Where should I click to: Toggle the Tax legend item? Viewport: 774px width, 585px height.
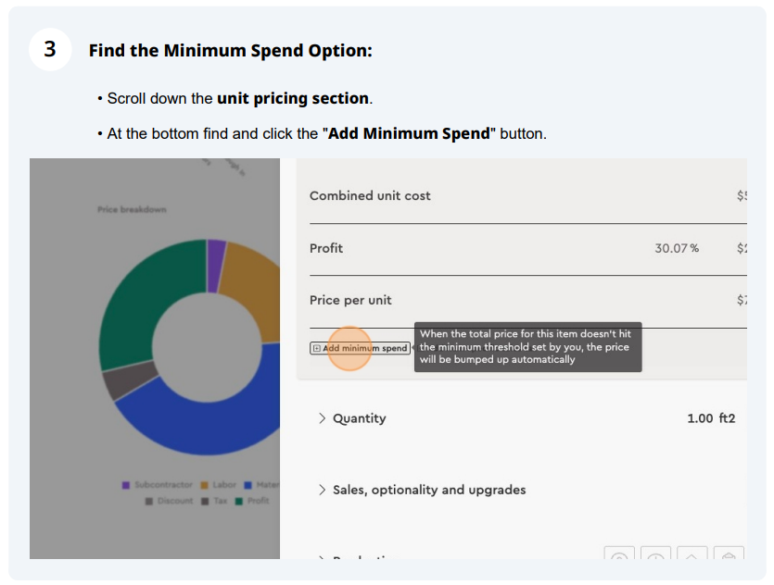coord(213,501)
